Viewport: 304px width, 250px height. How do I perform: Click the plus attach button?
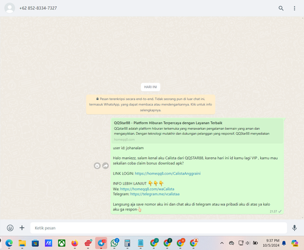pos(22,228)
